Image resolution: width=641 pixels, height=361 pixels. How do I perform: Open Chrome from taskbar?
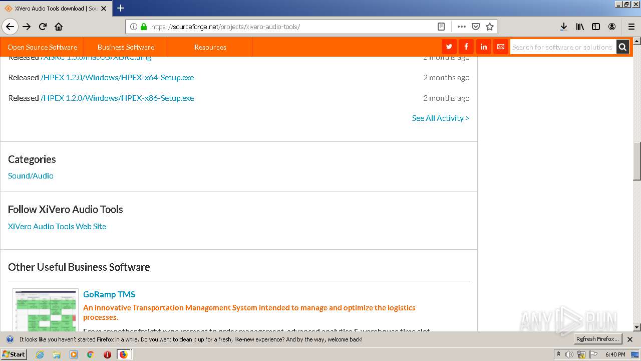(x=90, y=354)
